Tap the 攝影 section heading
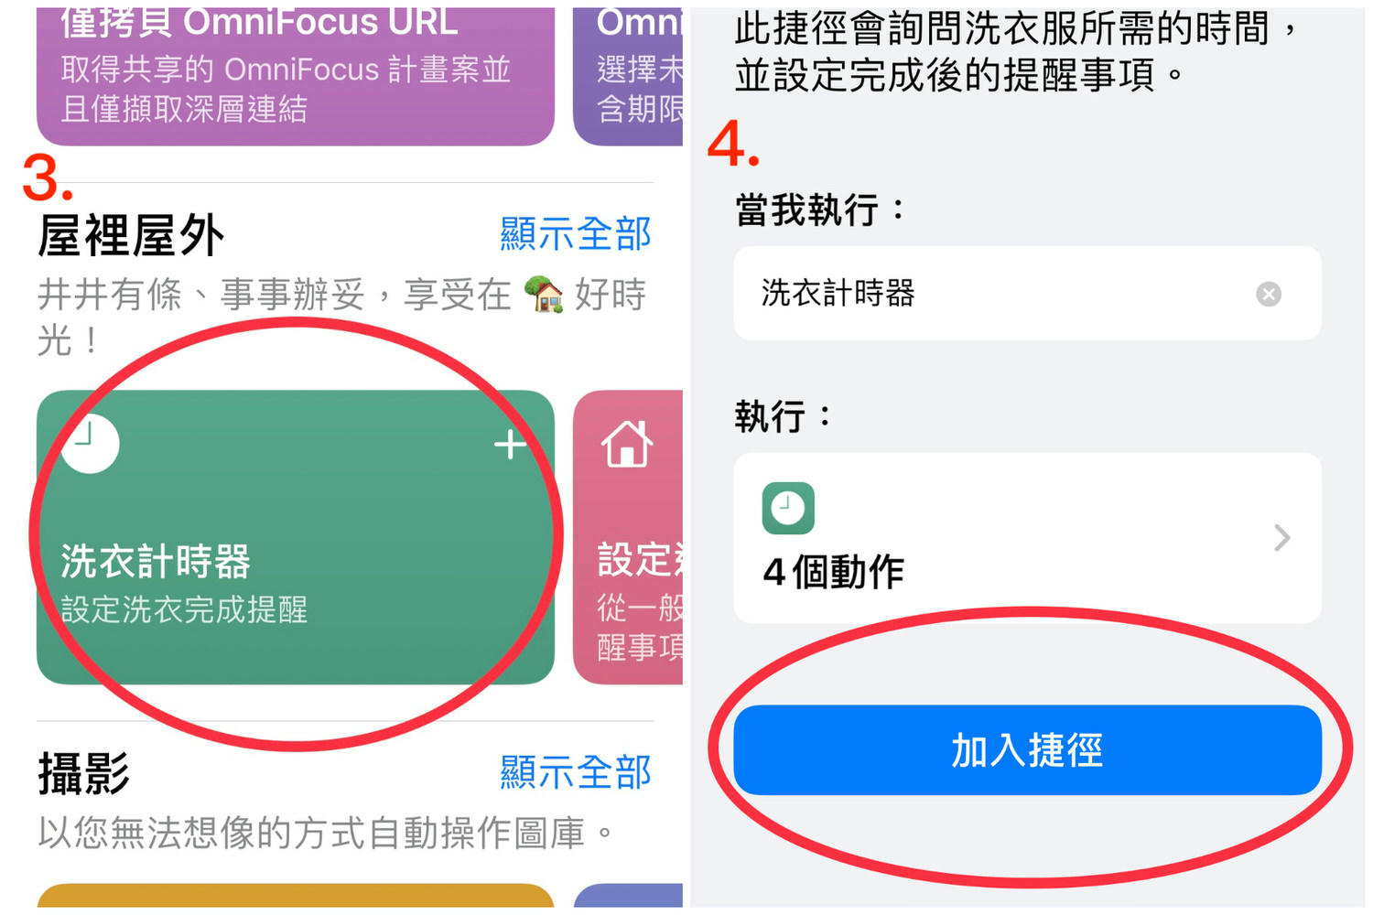 click(83, 773)
